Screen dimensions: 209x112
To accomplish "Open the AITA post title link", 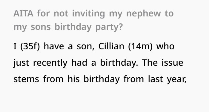I will pos(93,20).
